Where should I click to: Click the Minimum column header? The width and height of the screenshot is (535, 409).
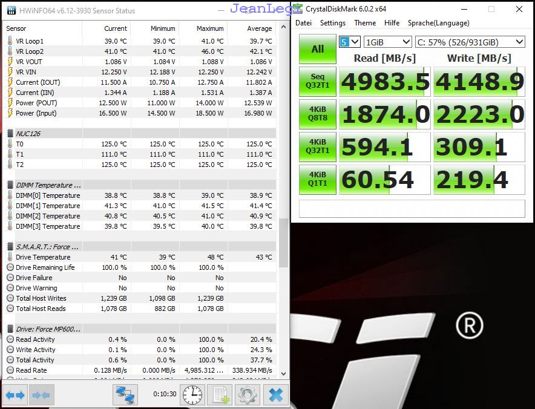click(154, 28)
